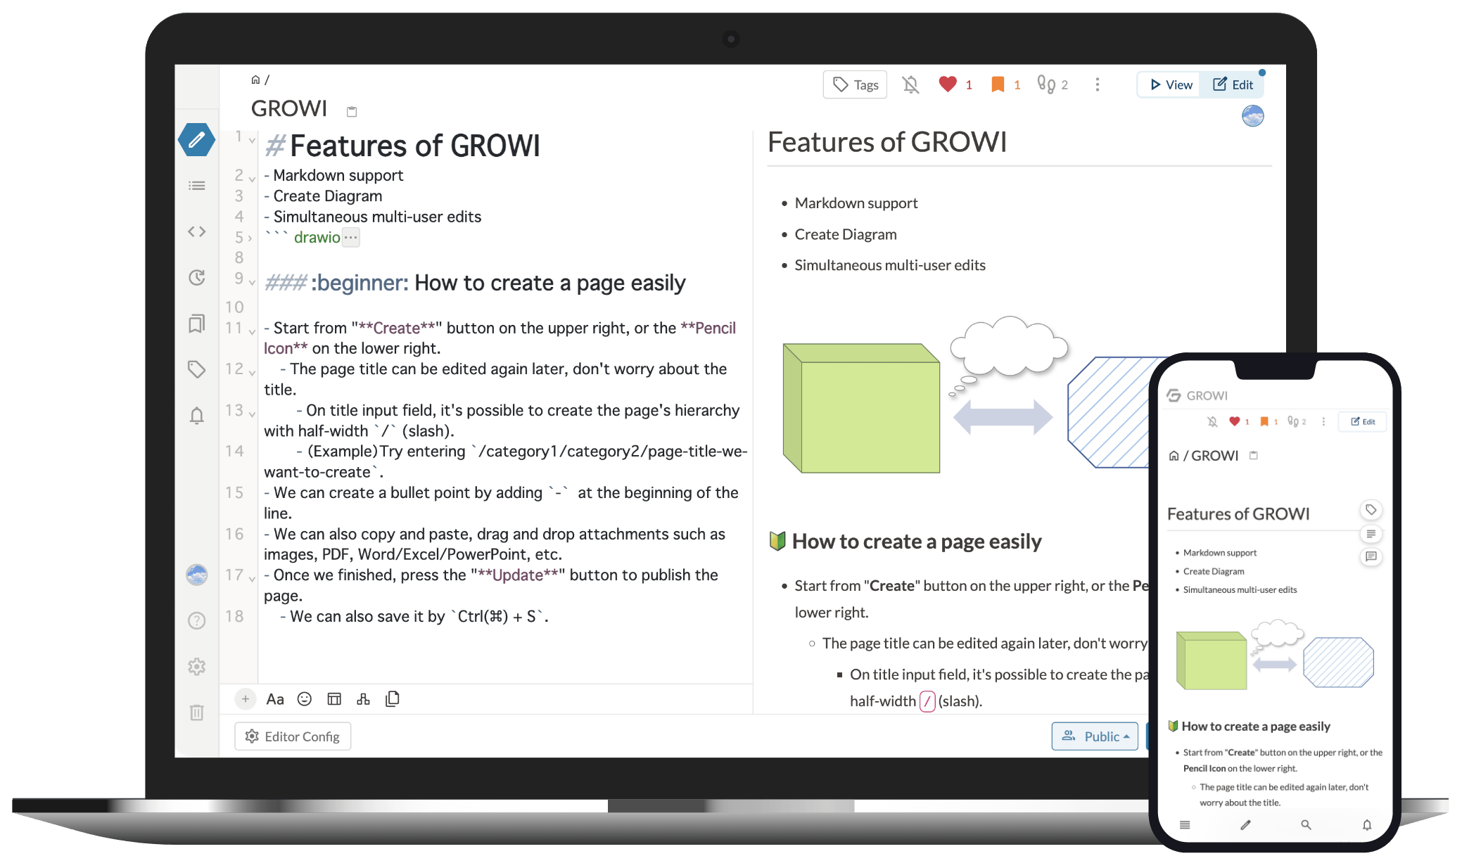1462x856 pixels.
Task: Insert a table with the table icon
Action: (334, 698)
